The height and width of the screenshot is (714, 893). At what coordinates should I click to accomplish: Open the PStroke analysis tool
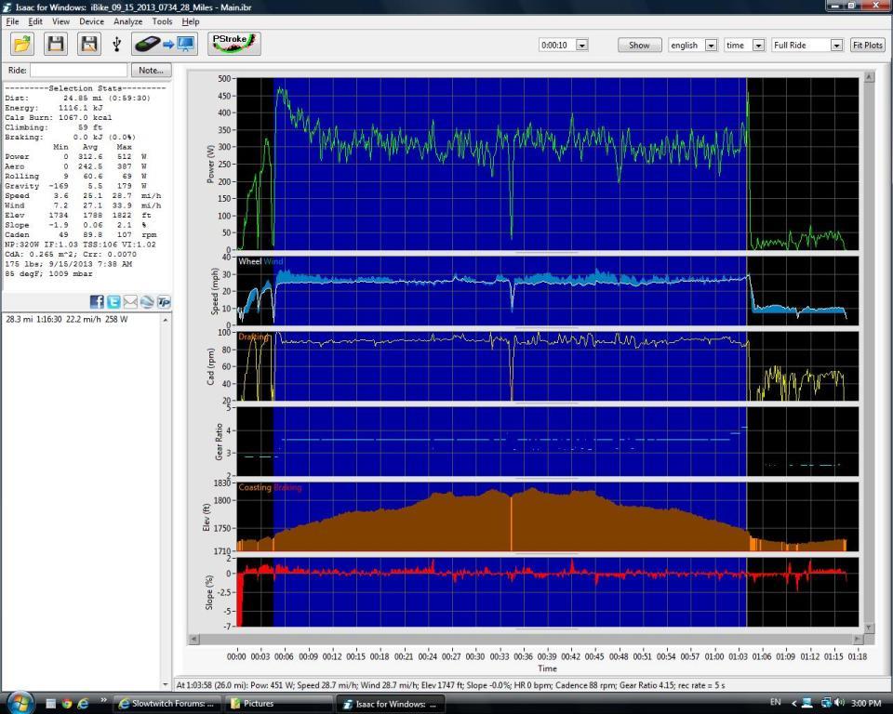coord(233,44)
